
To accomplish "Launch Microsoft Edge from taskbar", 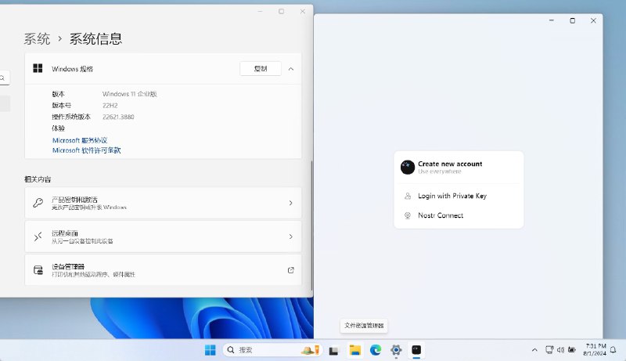I will (376, 350).
